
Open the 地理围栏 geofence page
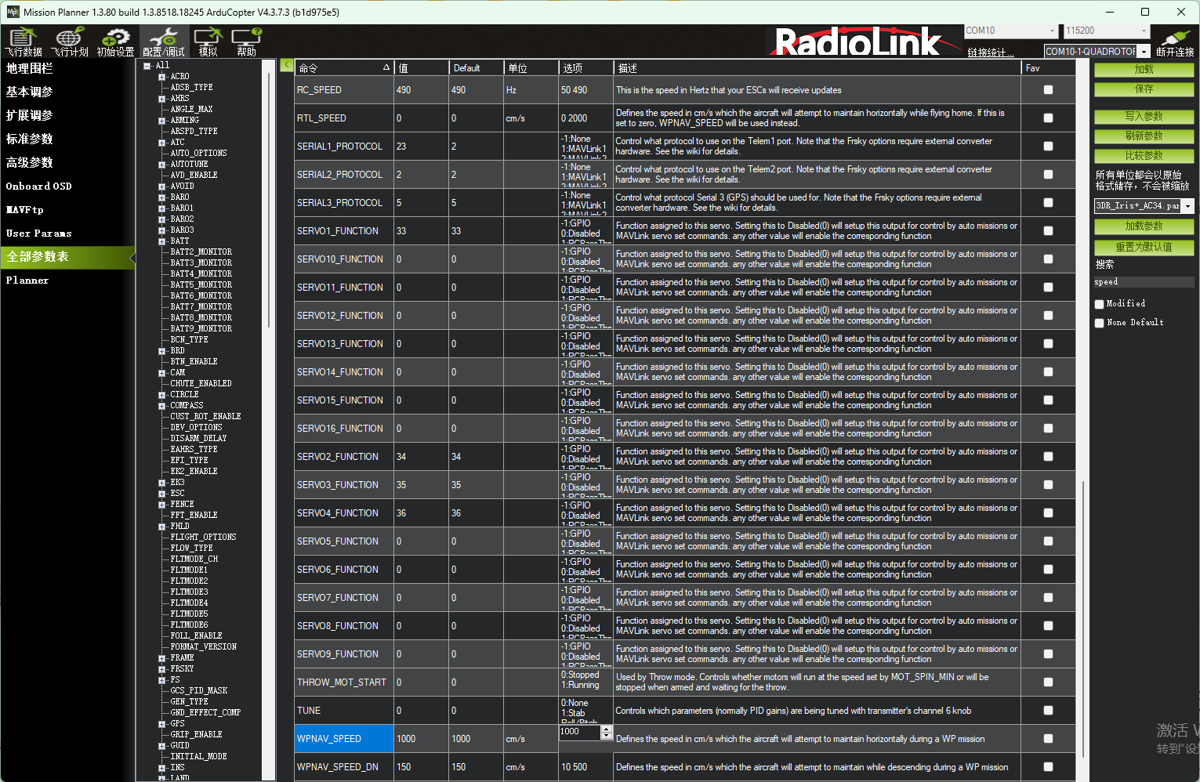pos(30,68)
